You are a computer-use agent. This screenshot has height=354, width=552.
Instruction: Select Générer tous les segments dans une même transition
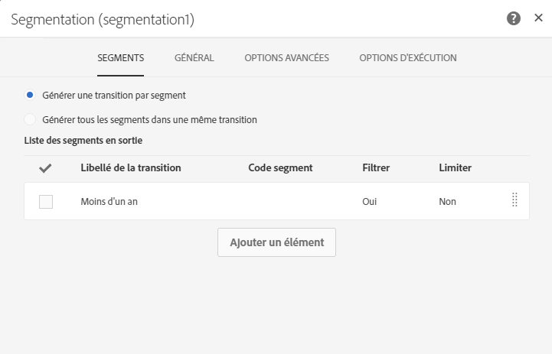(x=30, y=120)
